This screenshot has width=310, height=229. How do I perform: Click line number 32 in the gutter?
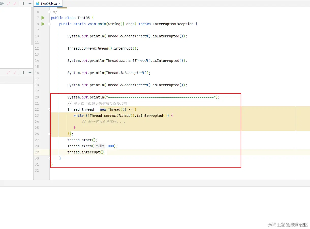coord(37,170)
